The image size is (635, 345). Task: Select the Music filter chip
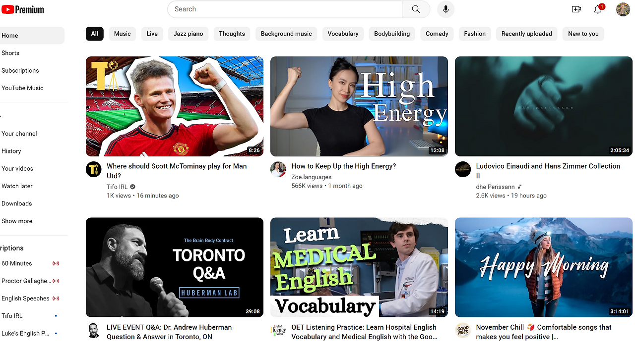(122, 34)
